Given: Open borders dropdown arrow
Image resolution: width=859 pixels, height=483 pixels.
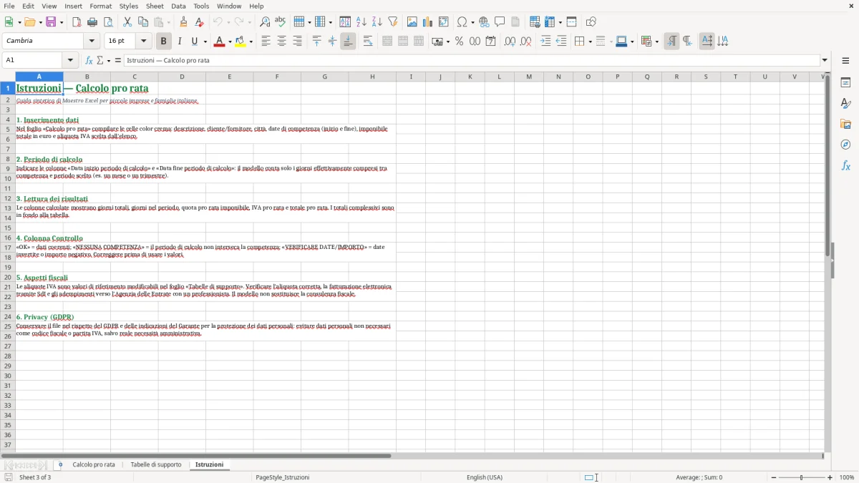Looking at the screenshot, I should coord(589,42).
